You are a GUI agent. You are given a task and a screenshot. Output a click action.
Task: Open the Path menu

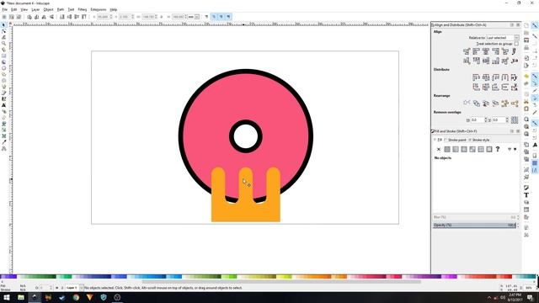(61, 9)
